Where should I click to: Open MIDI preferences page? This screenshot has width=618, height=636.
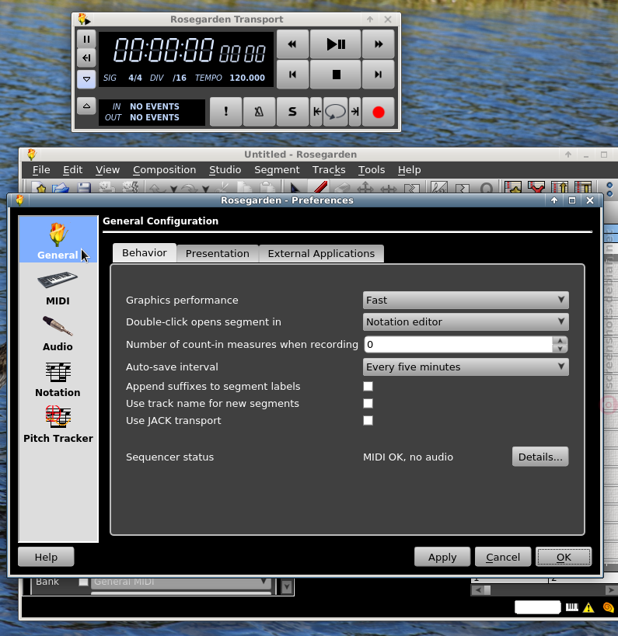(x=58, y=288)
